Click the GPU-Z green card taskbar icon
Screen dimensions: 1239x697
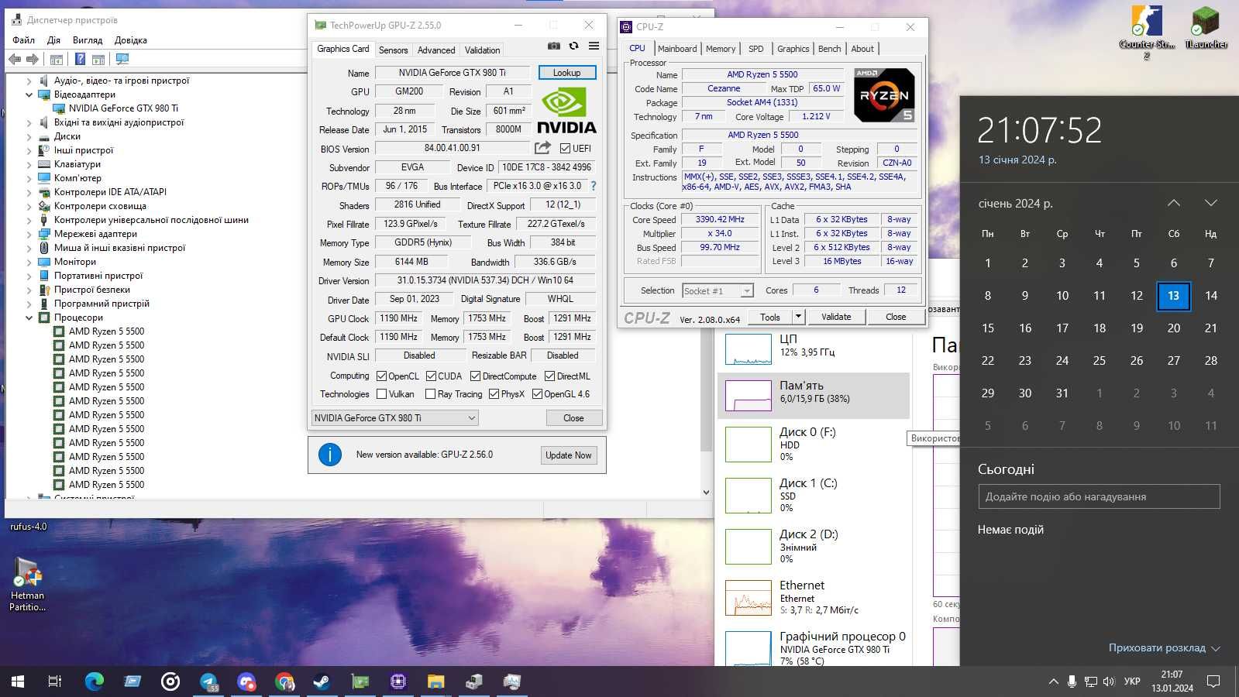click(360, 682)
